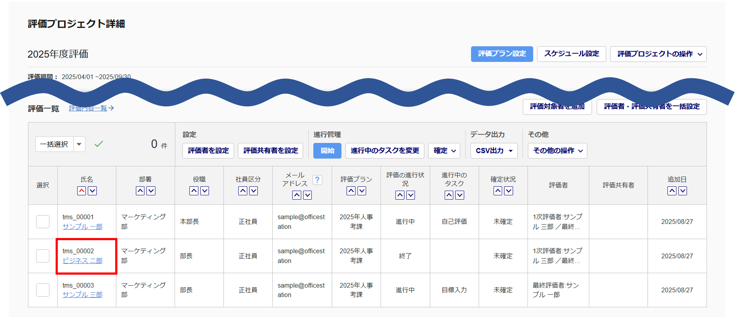Sort 追加日 column ascending with up arrow
Screen dimensions: 735x317
pyautogui.click(x=672, y=191)
